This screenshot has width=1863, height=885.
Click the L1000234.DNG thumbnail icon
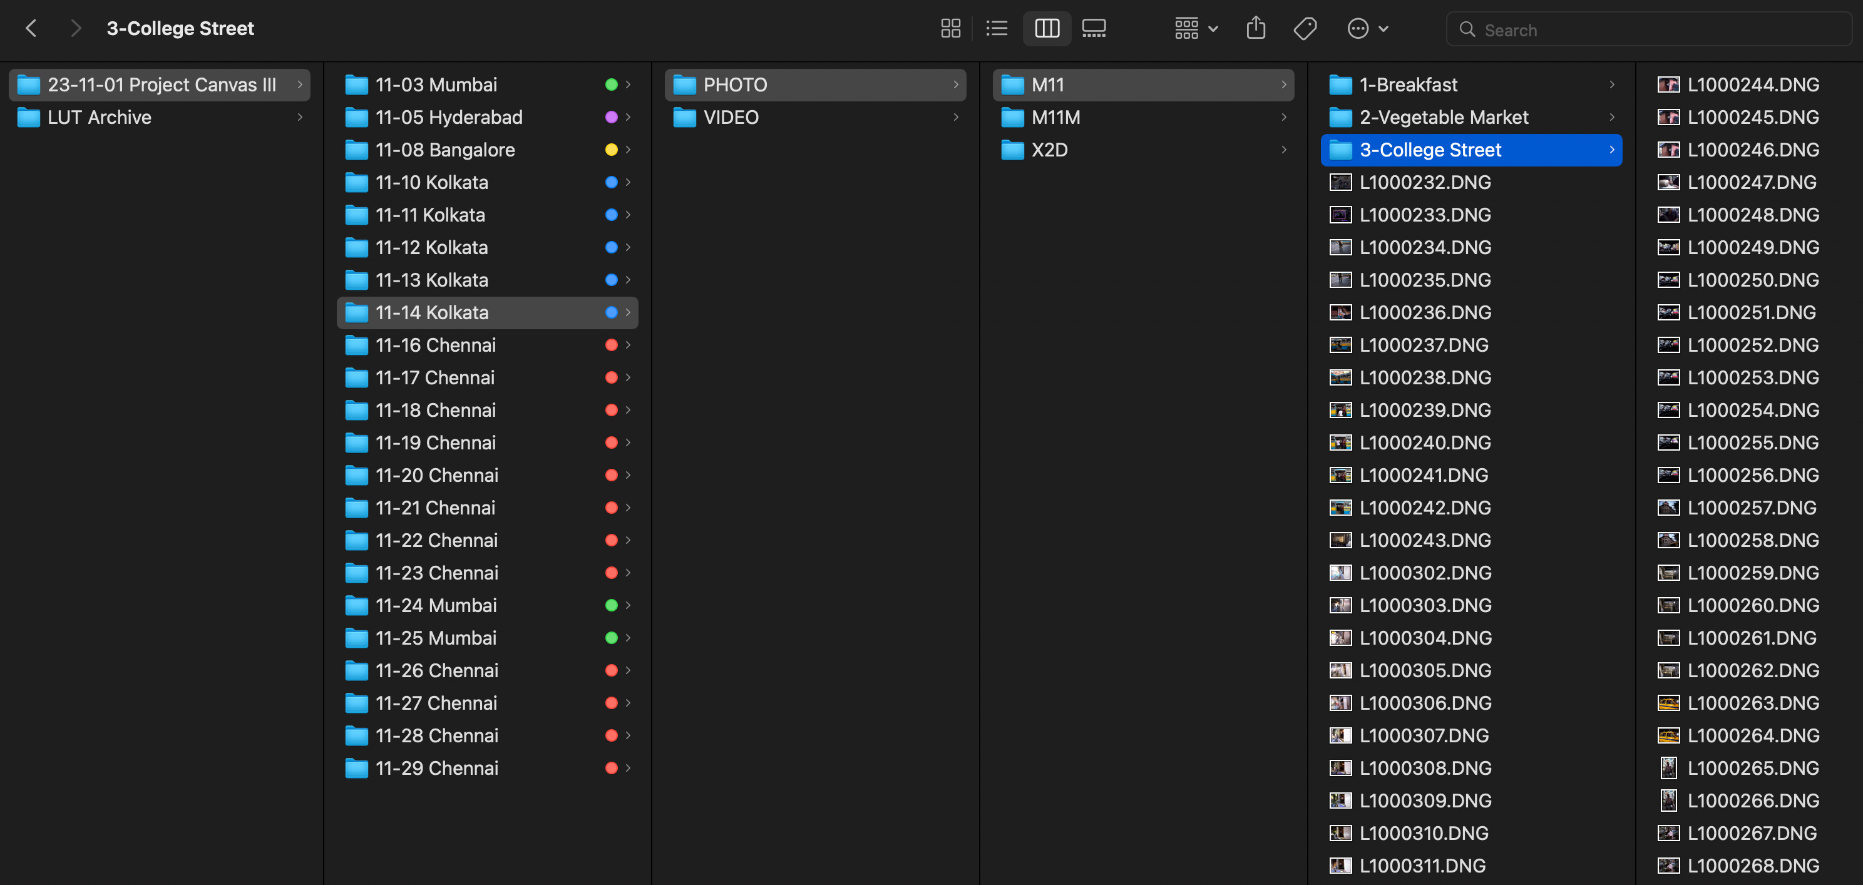tap(1340, 247)
